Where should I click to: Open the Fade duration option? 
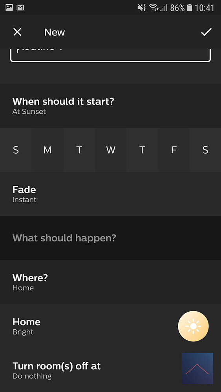pos(110,194)
